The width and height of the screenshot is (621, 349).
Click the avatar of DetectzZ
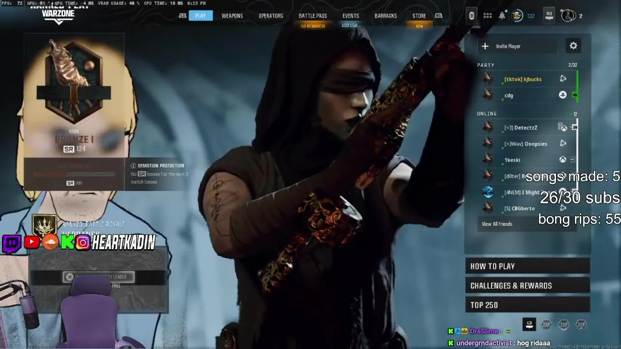coord(488,127)
